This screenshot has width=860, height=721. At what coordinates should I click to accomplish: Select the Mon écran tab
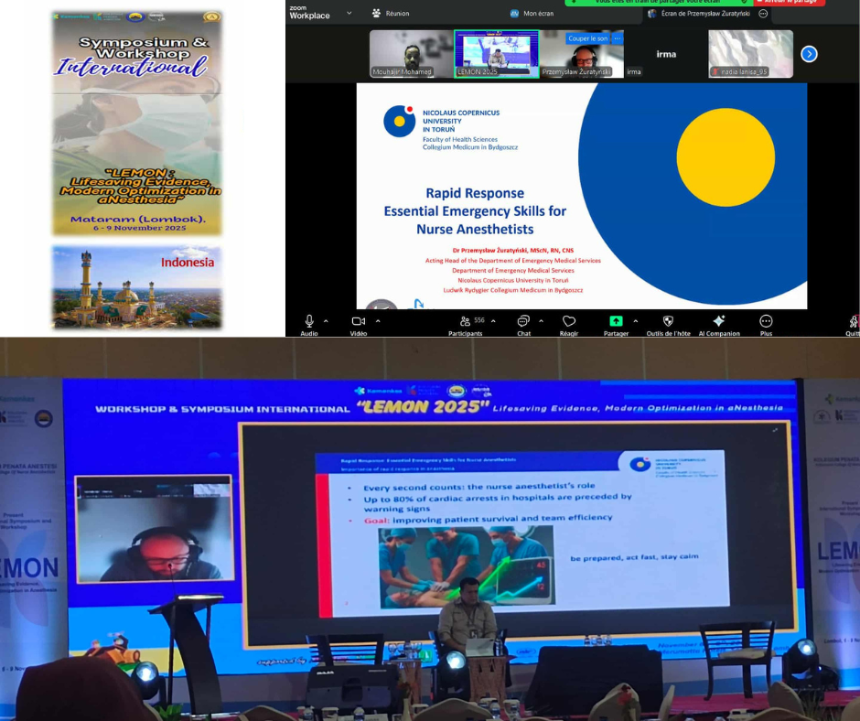(x=534, y=14)
